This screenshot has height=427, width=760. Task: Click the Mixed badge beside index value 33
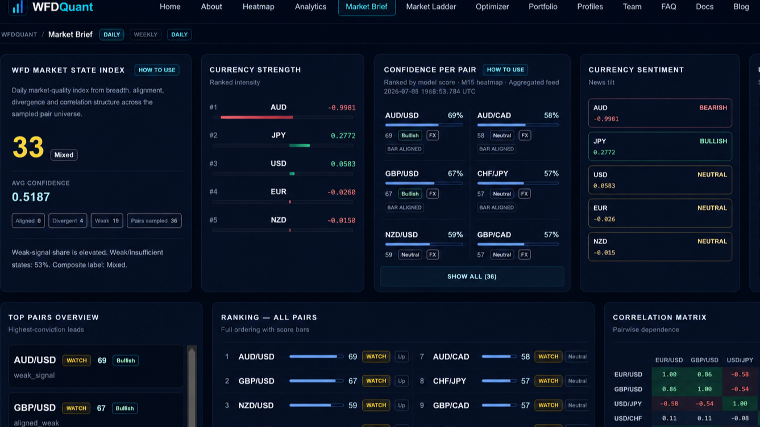point(64,155)
